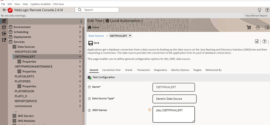Click the Home link text
The image size is (270, 125).
(x=96, y=27)
